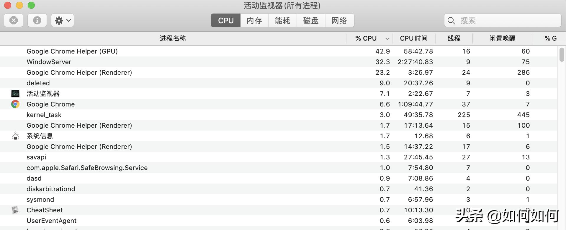Click the search magnifier icon

[451, 21]
